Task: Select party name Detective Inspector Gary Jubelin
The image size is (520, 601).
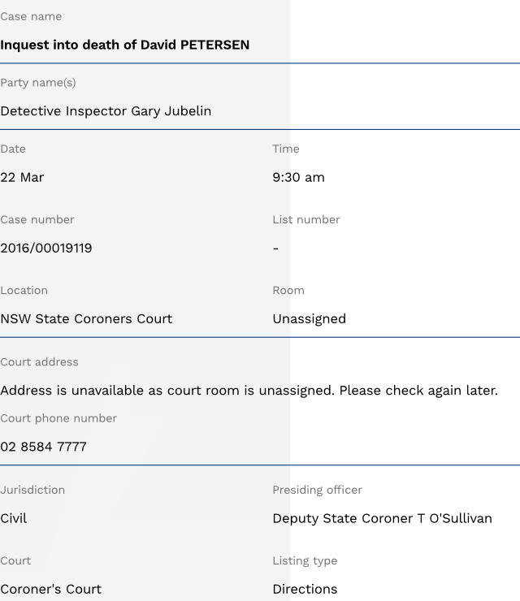Action: (106, 111)
